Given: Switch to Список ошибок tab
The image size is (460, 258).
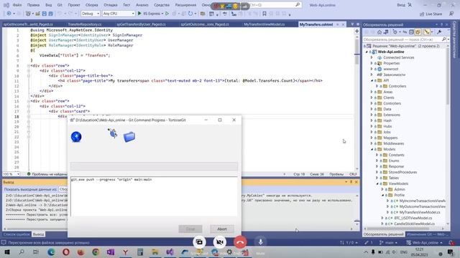Looking at the screenshot, I should pos(17,234).
